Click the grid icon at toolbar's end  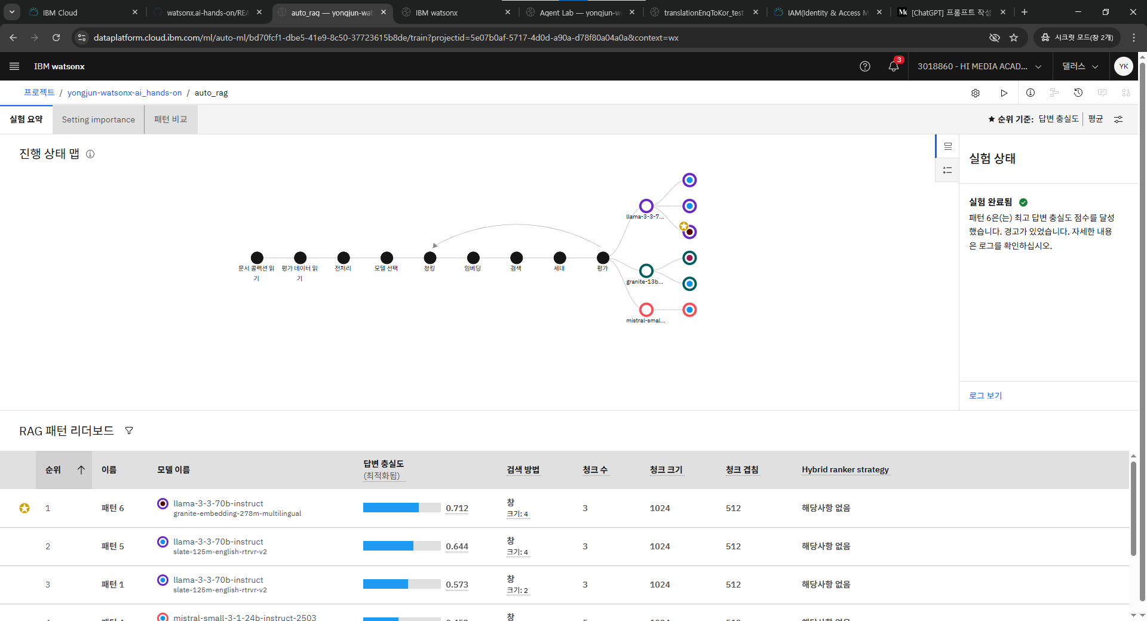coord(1126,93)
